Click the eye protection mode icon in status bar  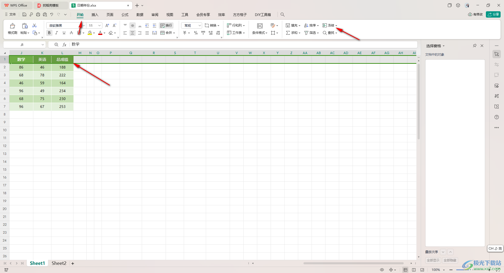pyautogui.click(x=382, y=270)
